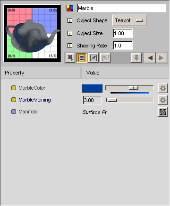Click the MarbleVeining slider handle
170x206 pixels.
(112, 100)
